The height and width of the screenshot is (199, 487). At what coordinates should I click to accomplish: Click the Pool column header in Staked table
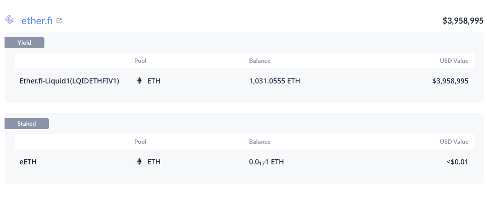140,141
